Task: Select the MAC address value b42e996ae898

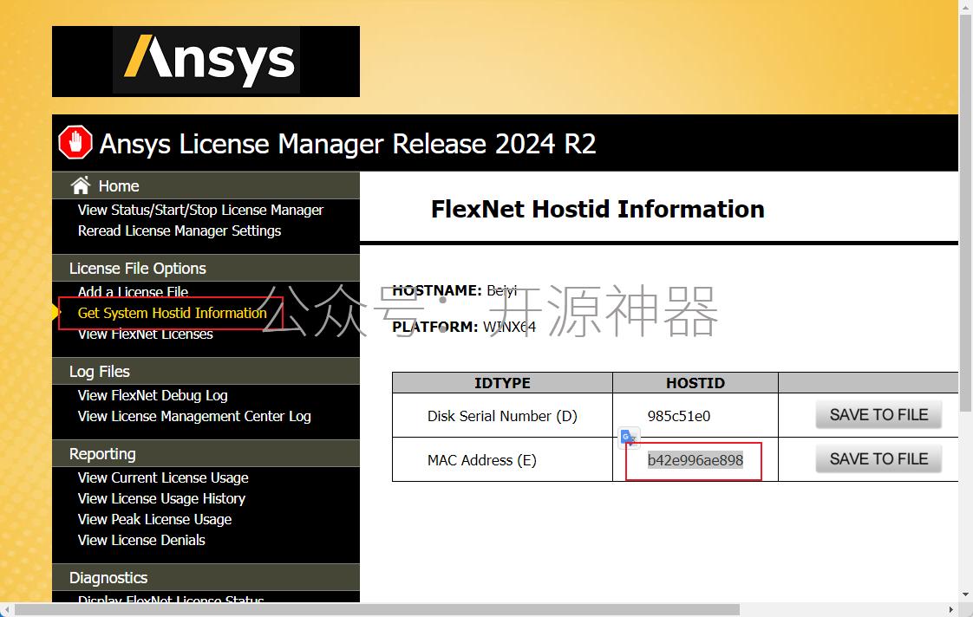Action: point(695,460)
